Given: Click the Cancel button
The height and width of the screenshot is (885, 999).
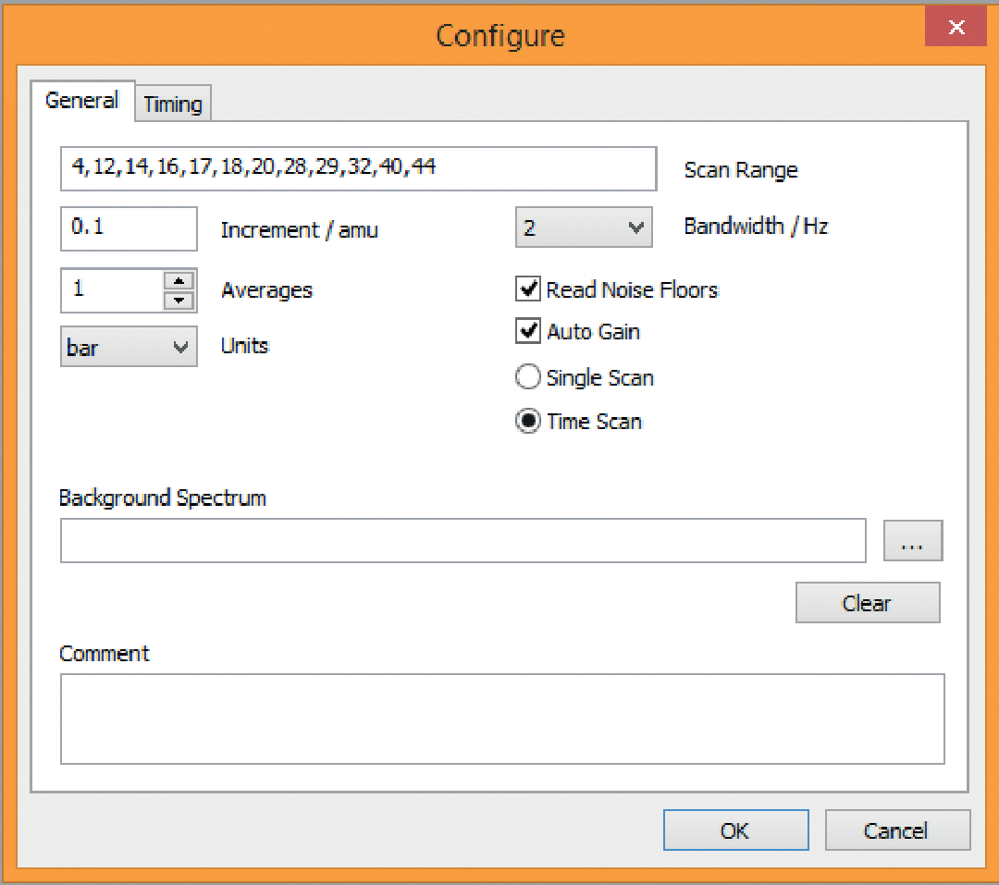Looking at the screenshot, I should click(896, 830).
